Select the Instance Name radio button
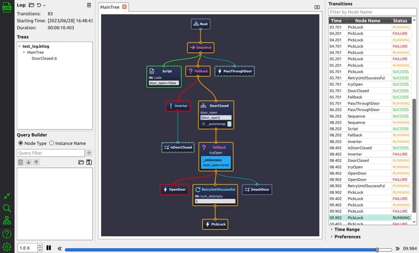The height and width of the screenshot is (253, 419). click(x=52, y=143)
